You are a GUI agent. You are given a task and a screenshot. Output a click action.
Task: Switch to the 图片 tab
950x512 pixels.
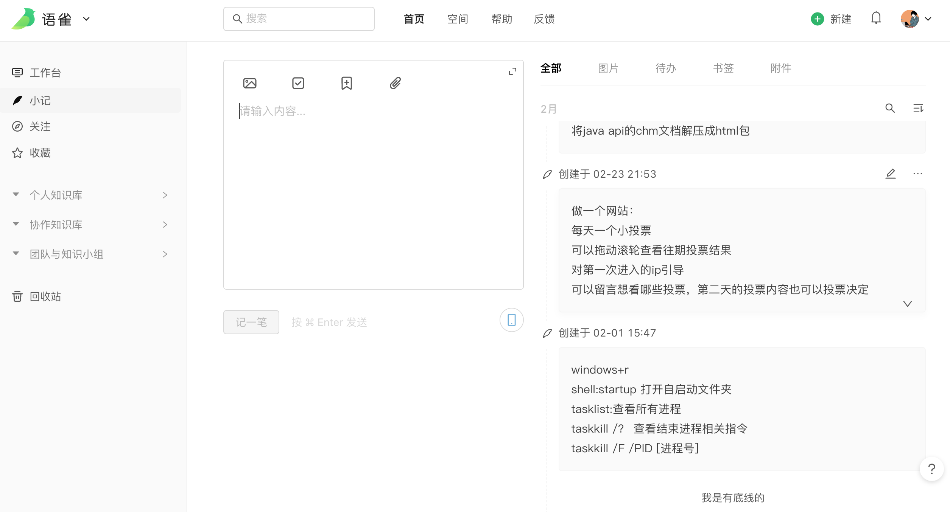click(608, 68)
